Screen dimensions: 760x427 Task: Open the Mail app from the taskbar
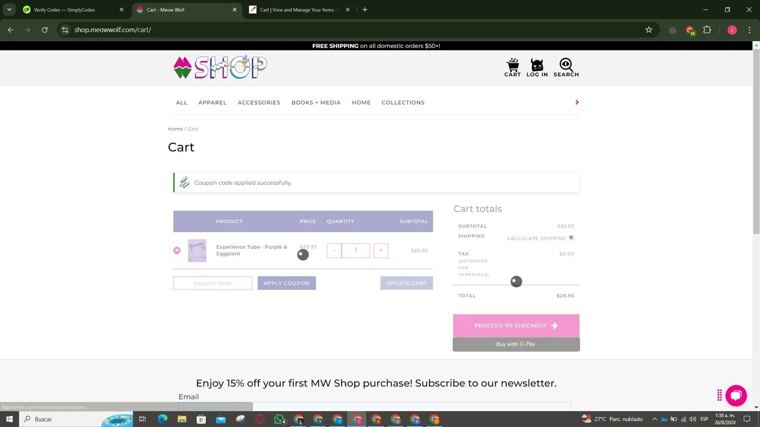[221, 419]
